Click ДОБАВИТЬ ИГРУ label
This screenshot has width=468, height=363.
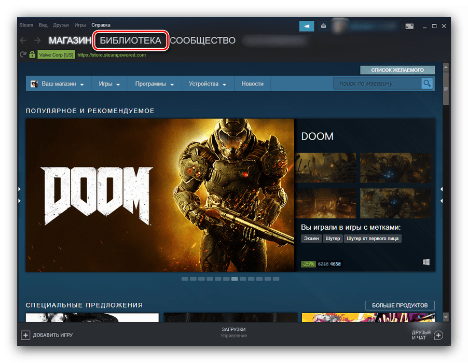click(53, 335)
